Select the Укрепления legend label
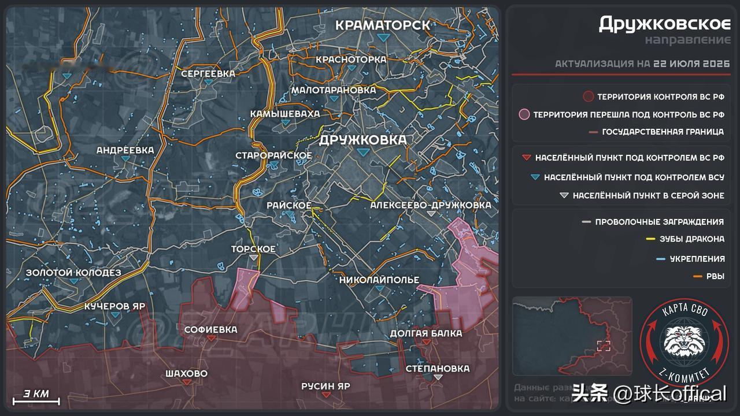 click(697, 259)
